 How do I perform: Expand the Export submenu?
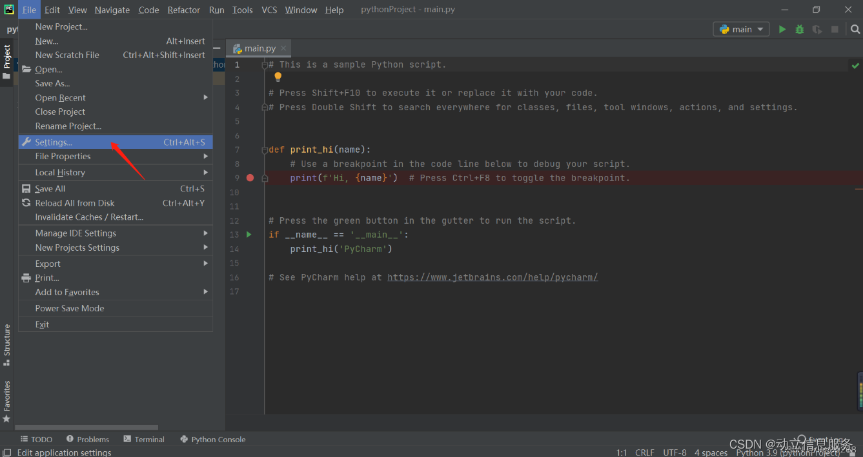click(116, 264)
